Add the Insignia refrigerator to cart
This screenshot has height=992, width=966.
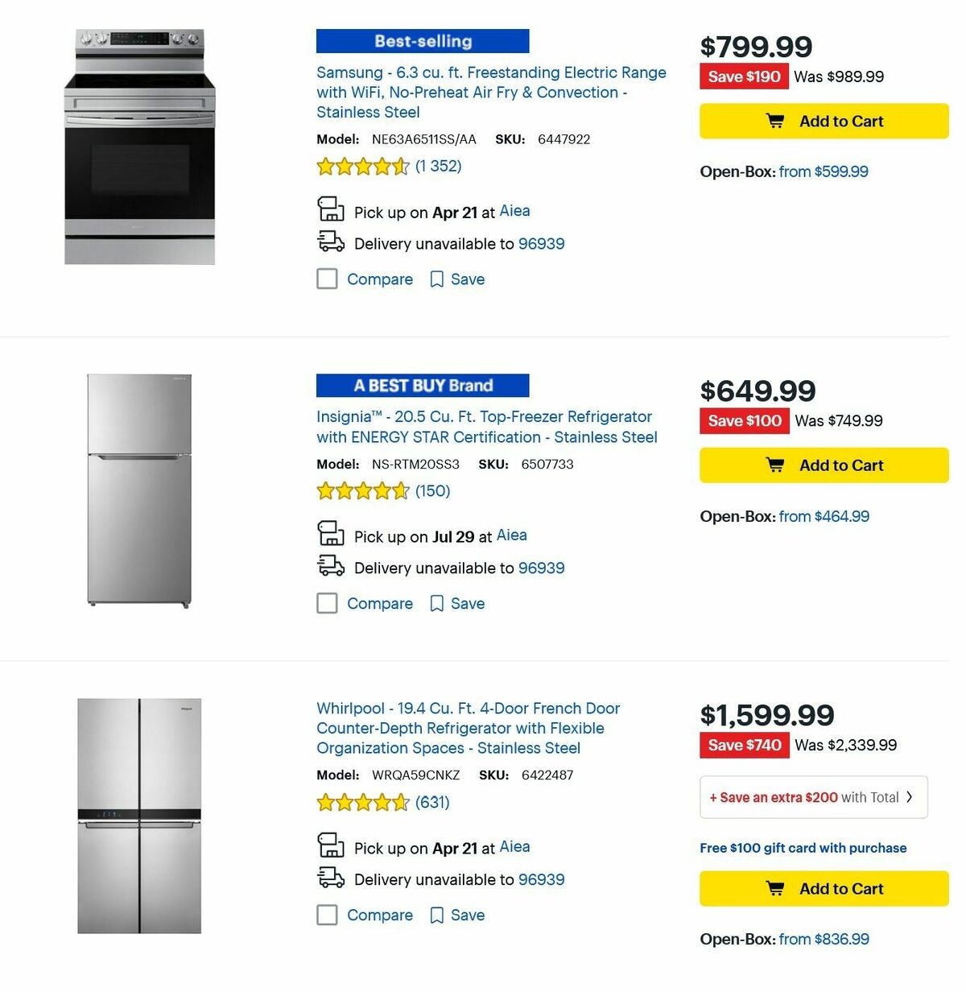823,465
